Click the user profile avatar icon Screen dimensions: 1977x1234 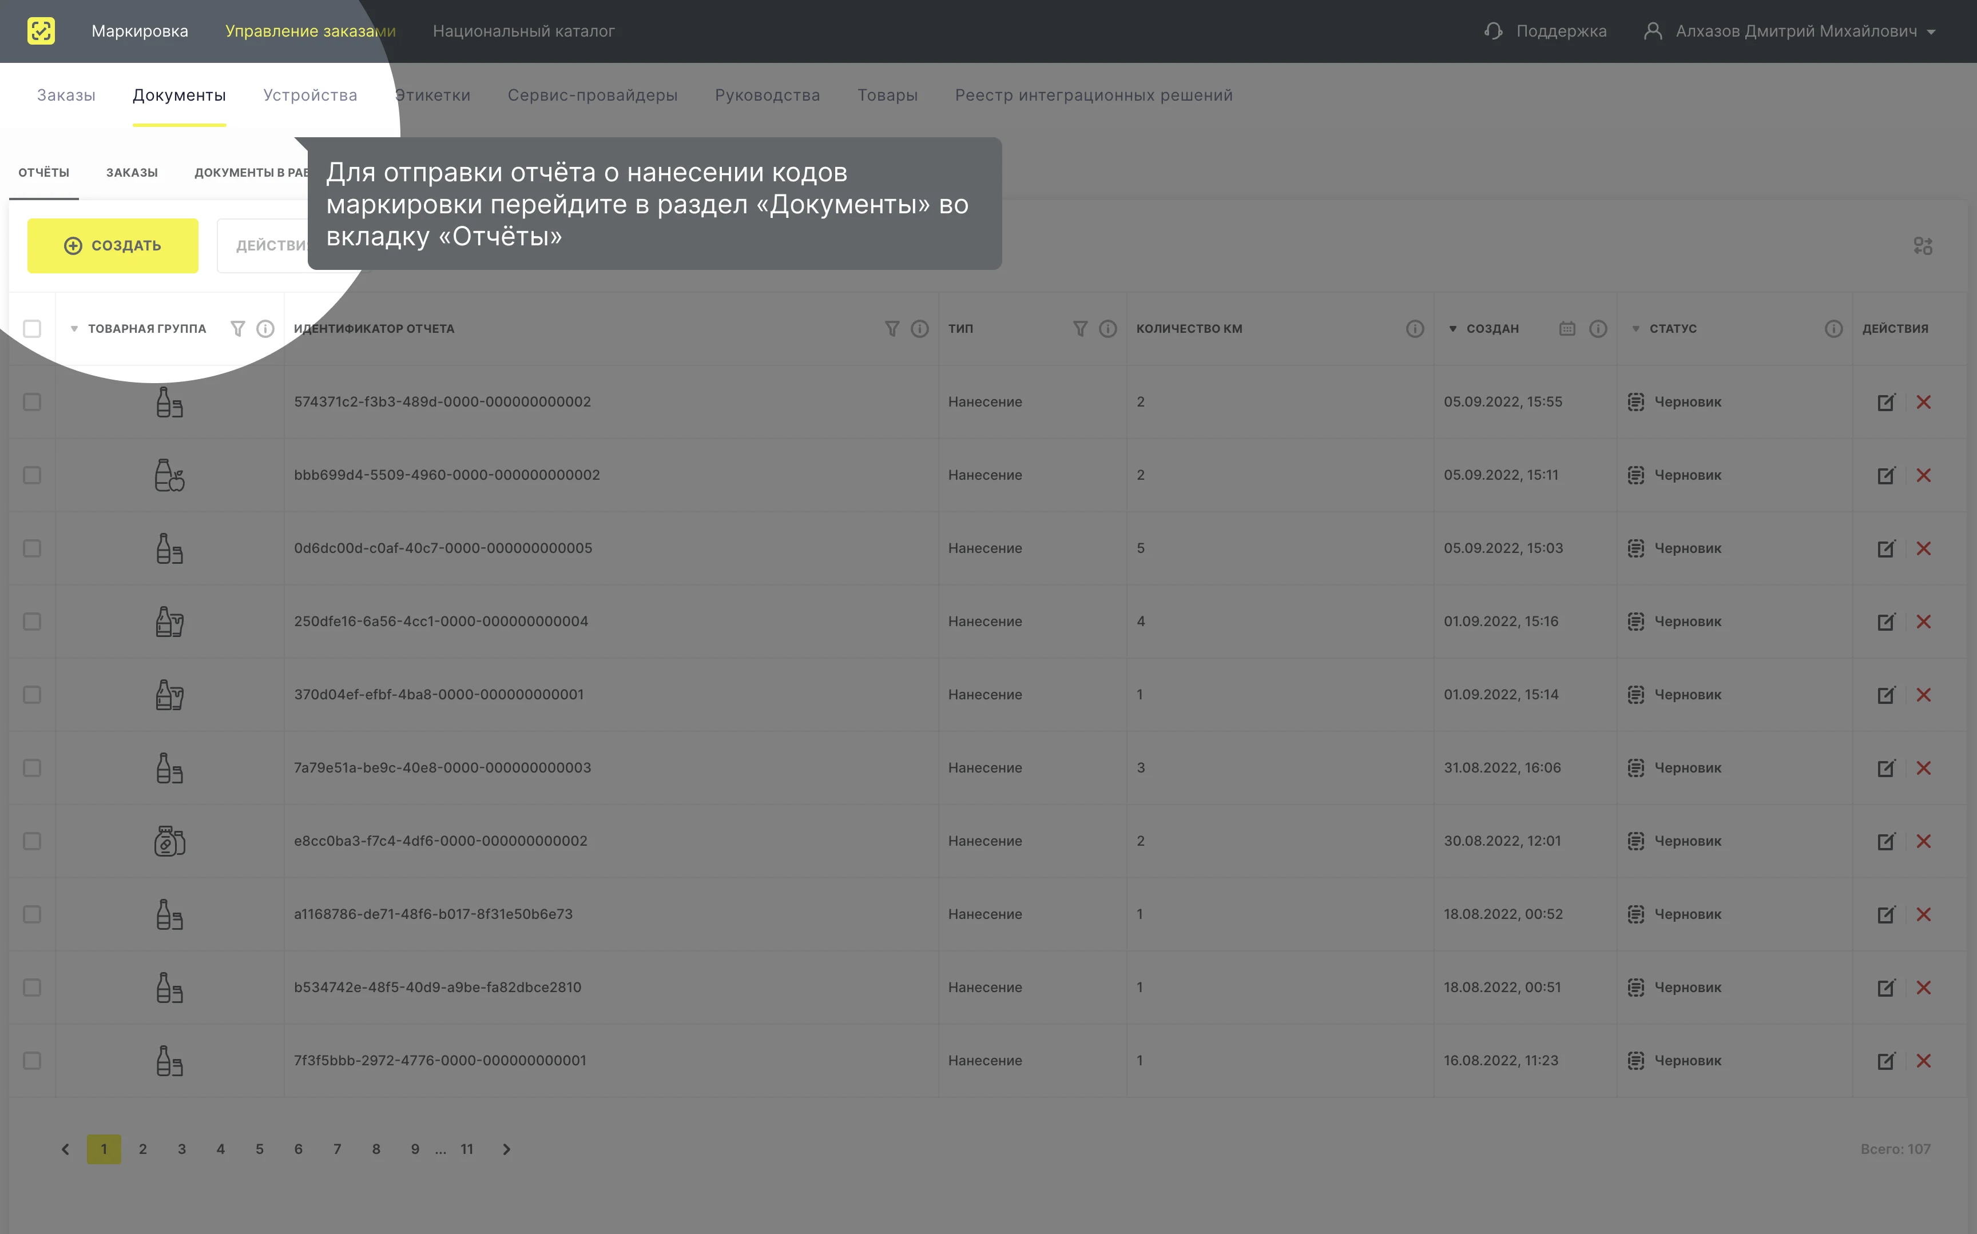pos(1652,31)
